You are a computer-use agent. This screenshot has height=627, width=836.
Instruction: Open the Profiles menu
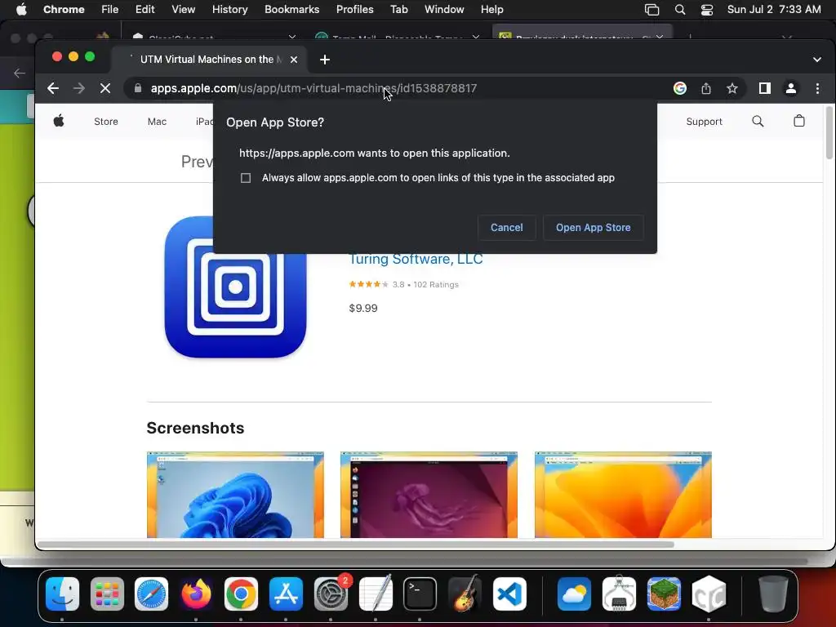point(354,10)
